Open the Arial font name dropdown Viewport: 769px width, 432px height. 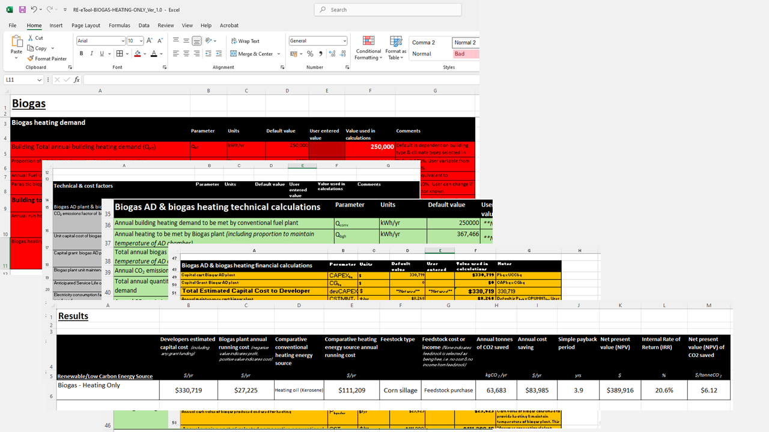122,41
